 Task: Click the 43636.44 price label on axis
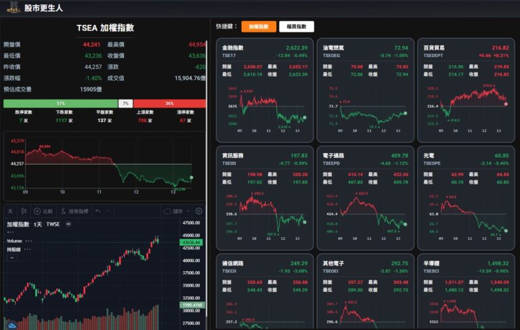click(192, 243)
